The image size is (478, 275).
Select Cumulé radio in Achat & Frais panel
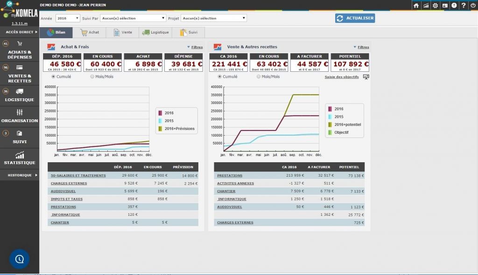click(54, 76)
